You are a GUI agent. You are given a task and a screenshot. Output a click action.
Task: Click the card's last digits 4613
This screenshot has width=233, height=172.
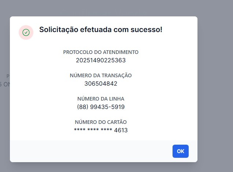click(121, 130)
